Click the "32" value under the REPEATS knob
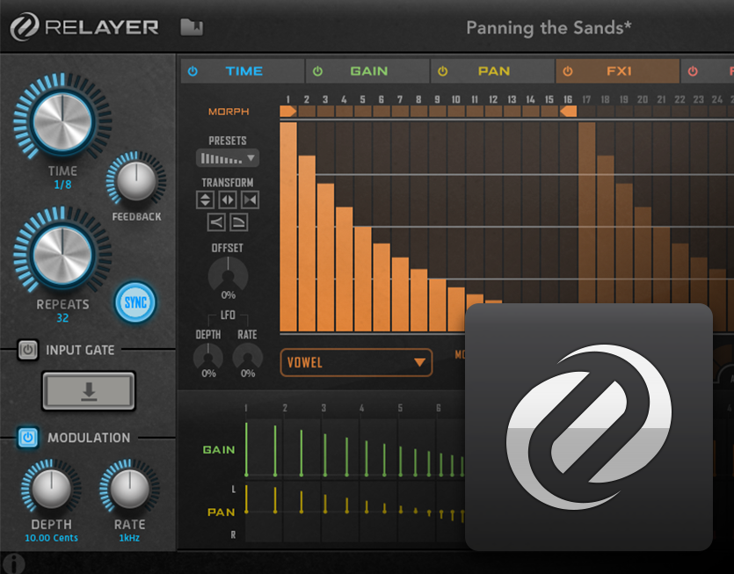Viewport: 734px width, 574px height. pyautogui.click(x=62, y=318)
